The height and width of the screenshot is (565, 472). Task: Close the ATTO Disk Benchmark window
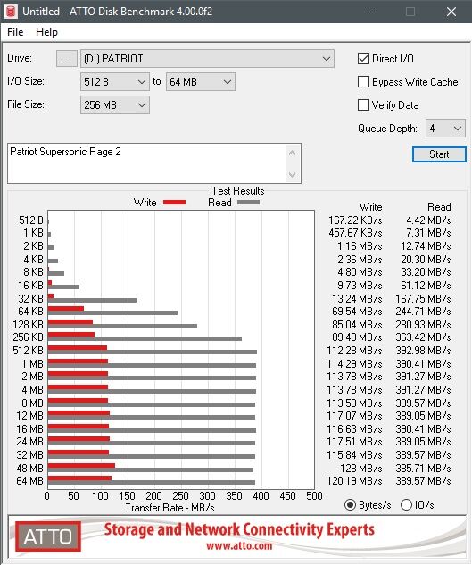[x=451, y=12]
